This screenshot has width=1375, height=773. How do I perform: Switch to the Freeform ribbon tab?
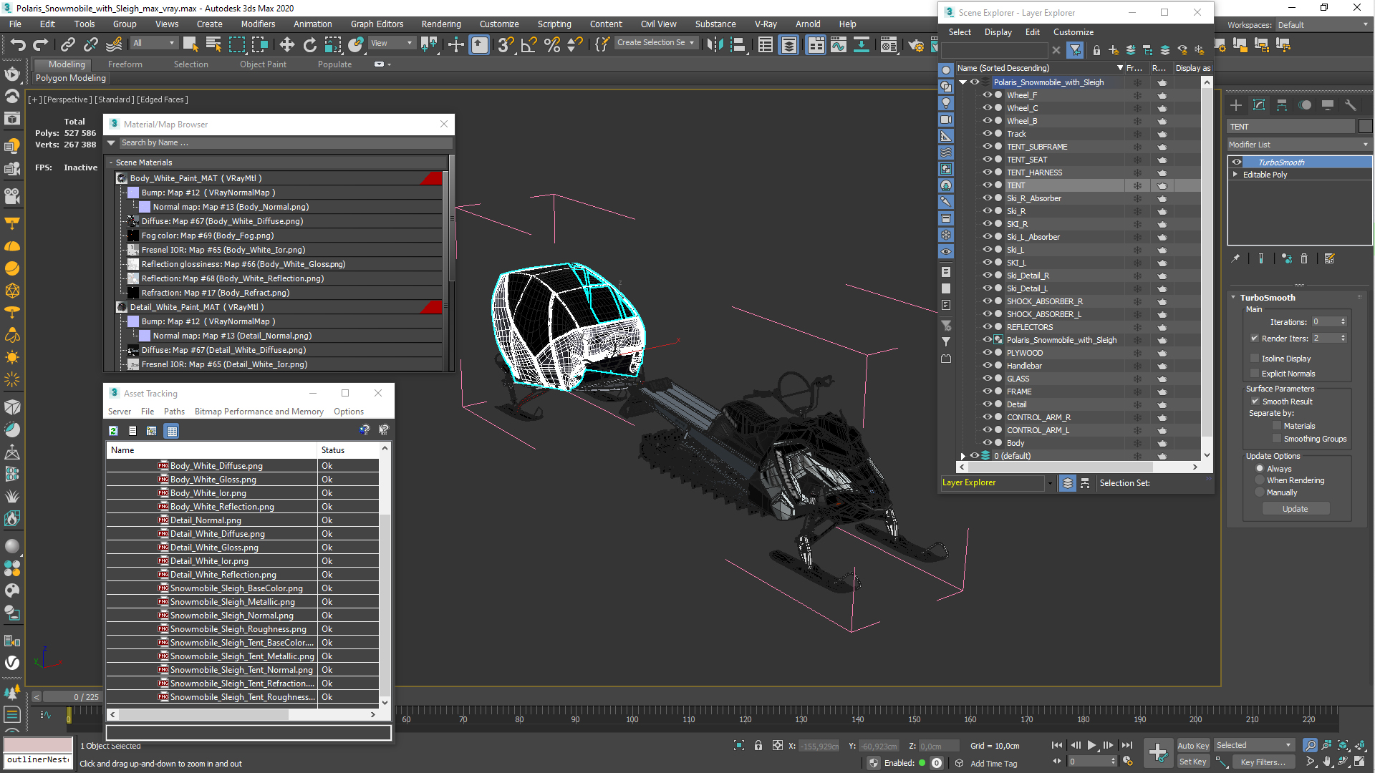(125, 64)
